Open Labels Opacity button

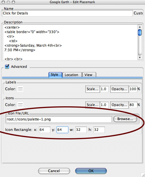(119, 89)
